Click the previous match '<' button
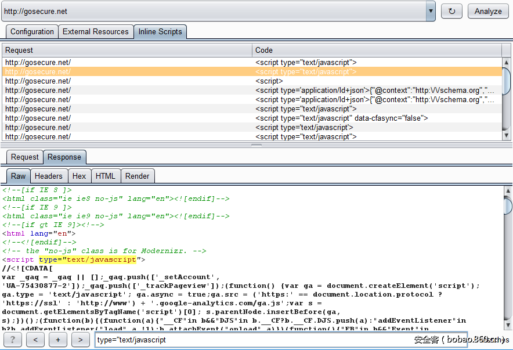 pyautogui.click(x=35, y=340)
